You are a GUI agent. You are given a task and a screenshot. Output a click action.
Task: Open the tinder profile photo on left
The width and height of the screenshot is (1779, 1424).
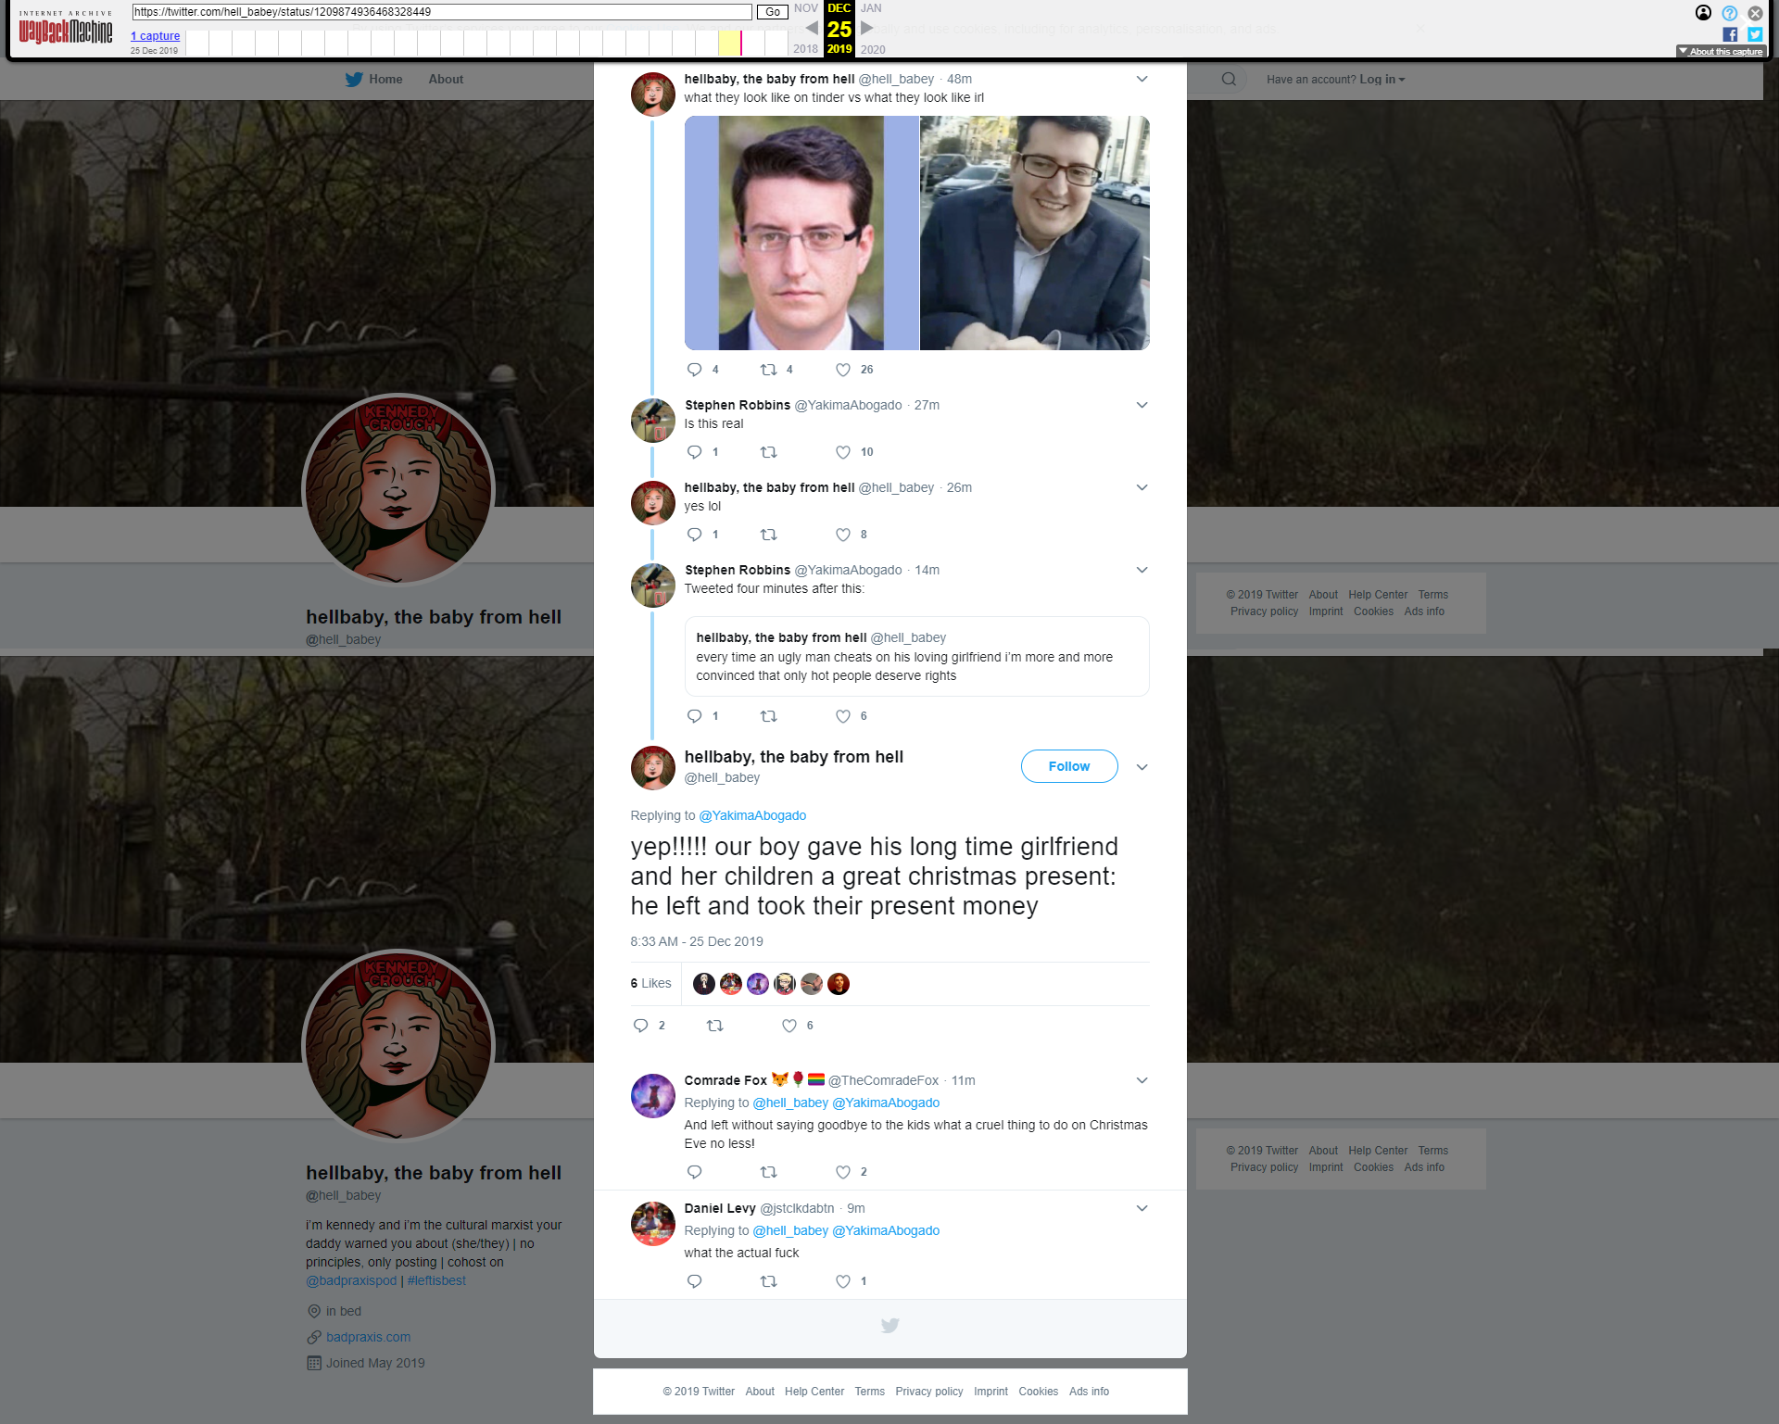(801, 233)
